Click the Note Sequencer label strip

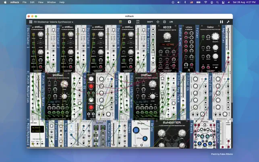point(66,133)
